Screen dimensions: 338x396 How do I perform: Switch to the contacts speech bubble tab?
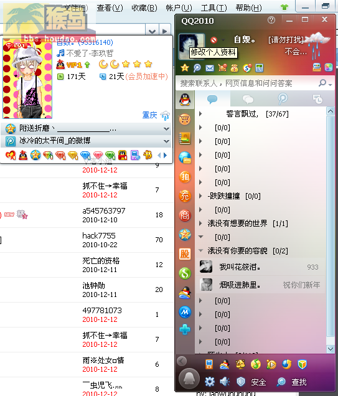(x=212, y=99)
